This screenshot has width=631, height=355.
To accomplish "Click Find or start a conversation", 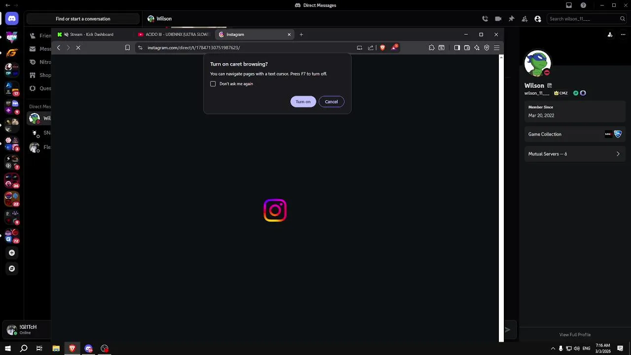I will point(83,19).
